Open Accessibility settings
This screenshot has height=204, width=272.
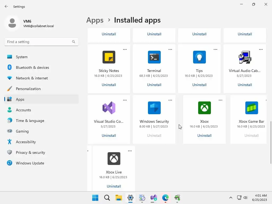pos(41,142)
